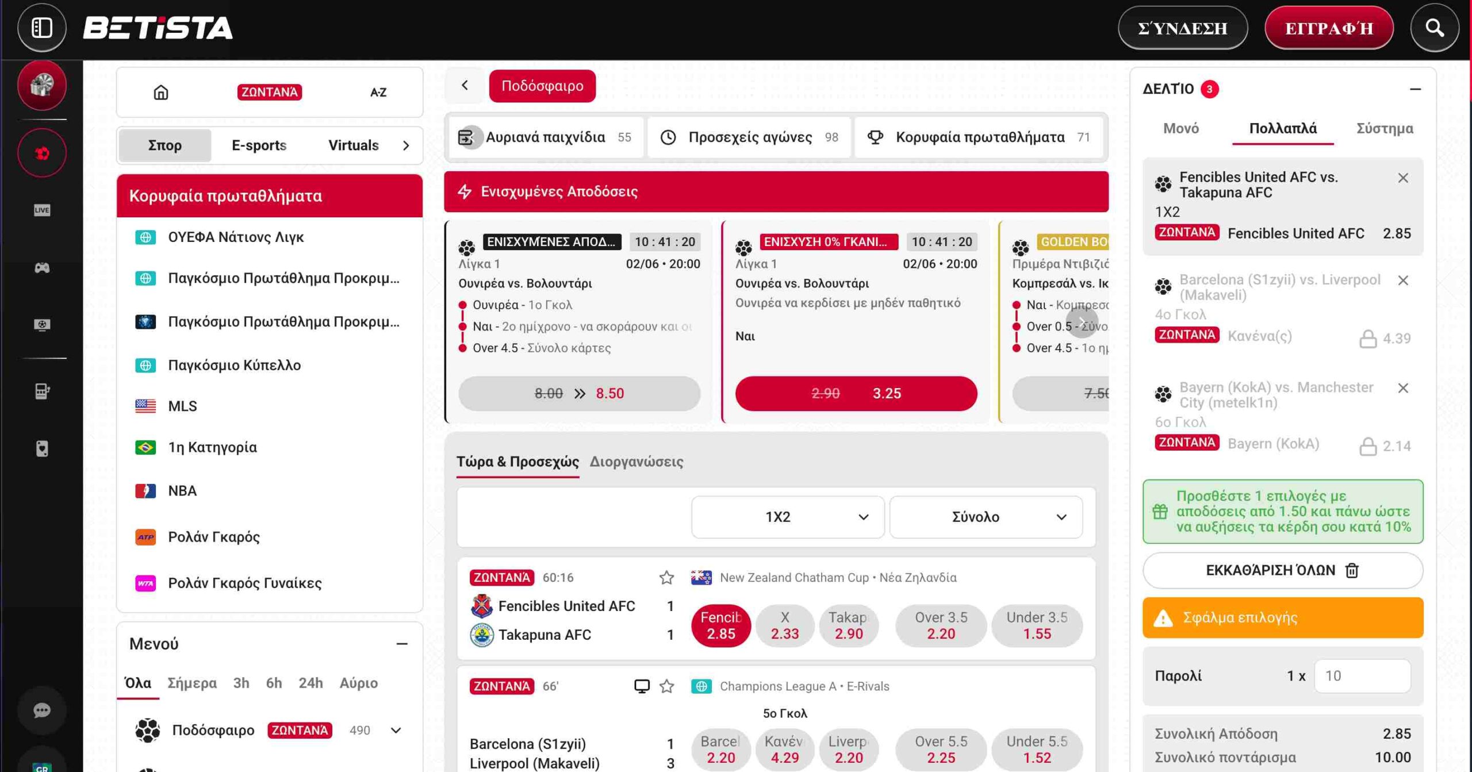Open Προσεχείς αγώνες filter
Viewport: 1472px width, 772px height.
(x=749, y=137)
